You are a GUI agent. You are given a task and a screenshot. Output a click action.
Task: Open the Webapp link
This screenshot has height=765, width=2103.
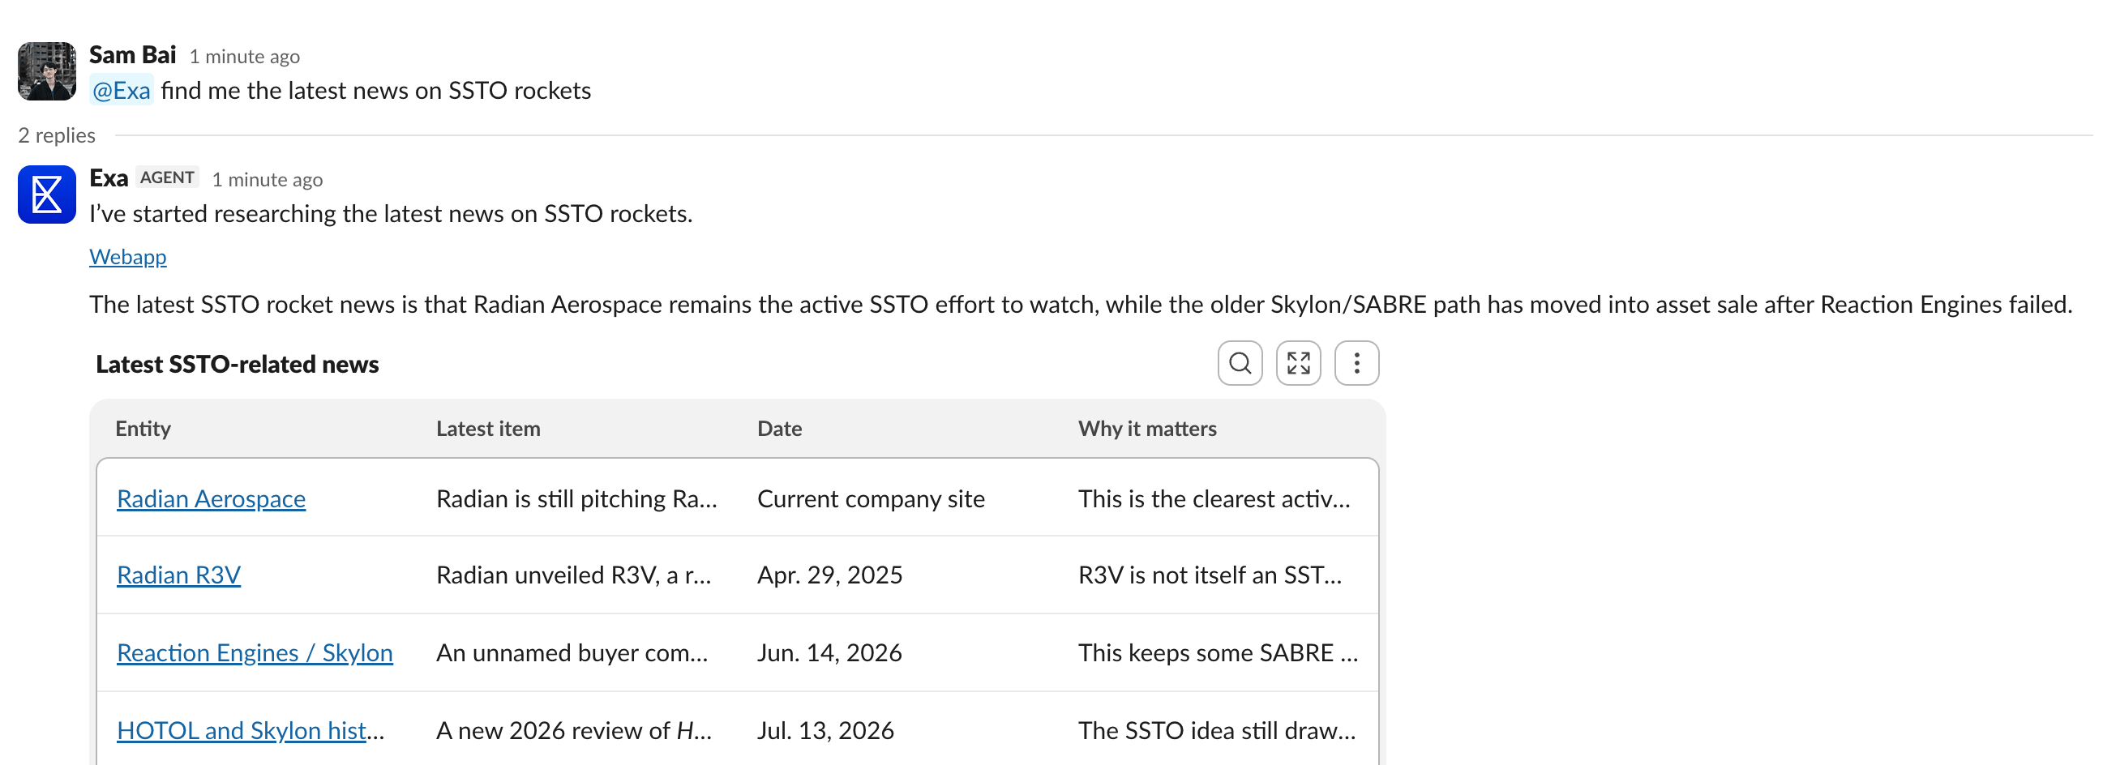(127, 256)
